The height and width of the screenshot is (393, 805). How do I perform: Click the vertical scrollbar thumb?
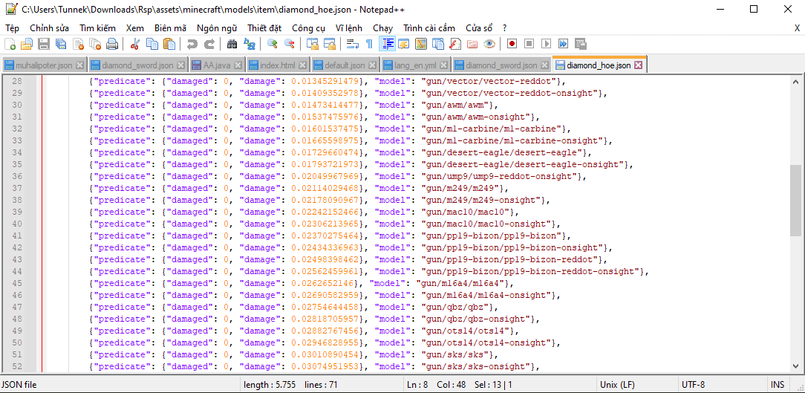tap(795, 199)
